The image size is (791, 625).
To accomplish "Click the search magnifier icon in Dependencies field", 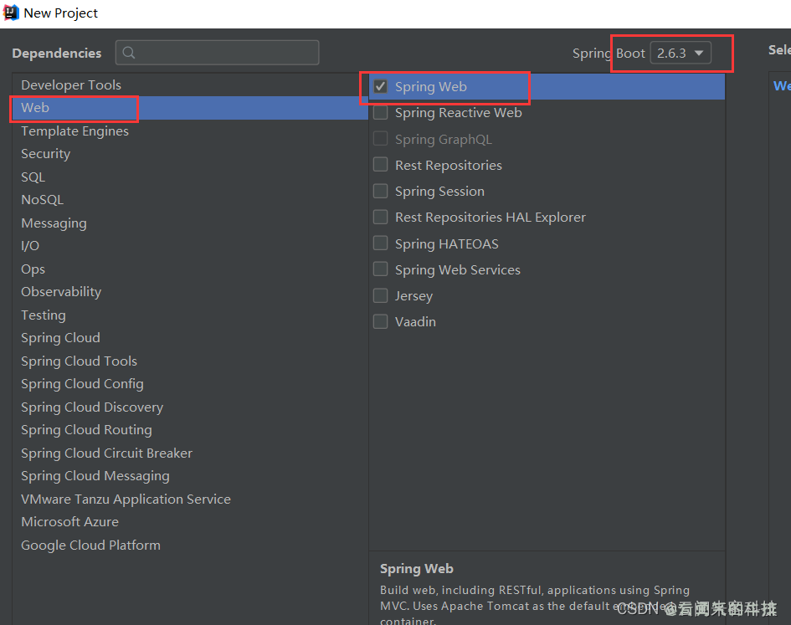I will pyautogui.click(x=129, y=53).
